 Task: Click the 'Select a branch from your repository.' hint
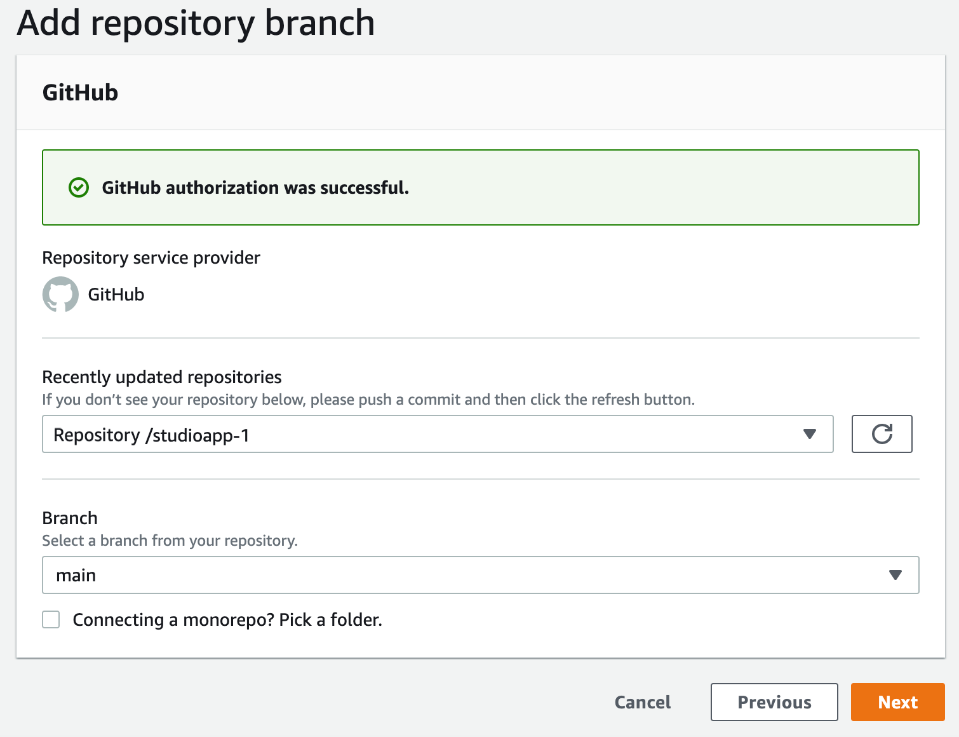(170, 541)
